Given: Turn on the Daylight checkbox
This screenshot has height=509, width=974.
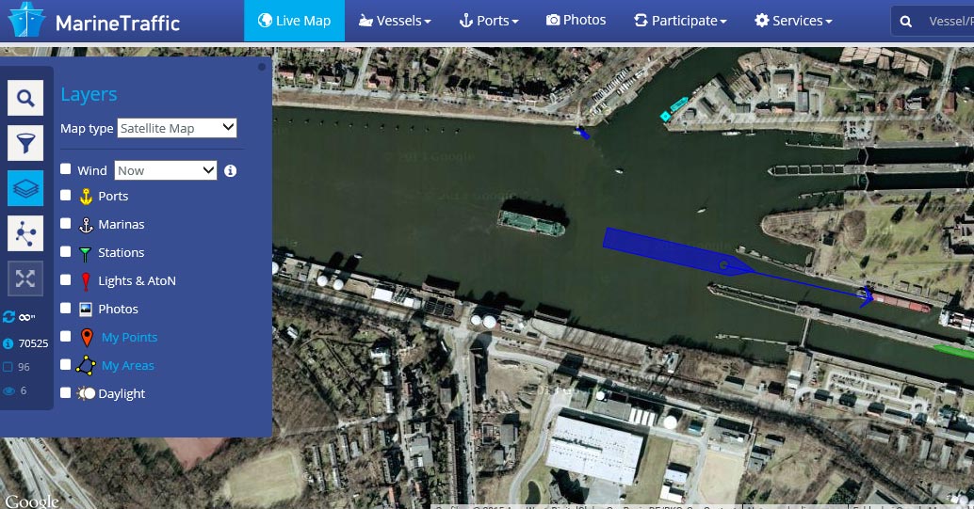Looking at the screenshot, I should (x=65, y=392).
